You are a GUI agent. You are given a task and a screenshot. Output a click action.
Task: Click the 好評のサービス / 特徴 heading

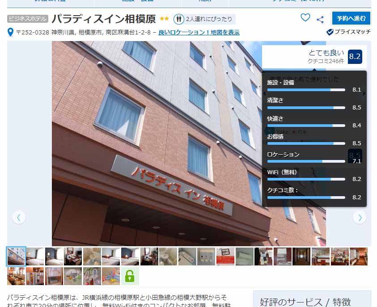pyautogui.click(x=305, y=302)
